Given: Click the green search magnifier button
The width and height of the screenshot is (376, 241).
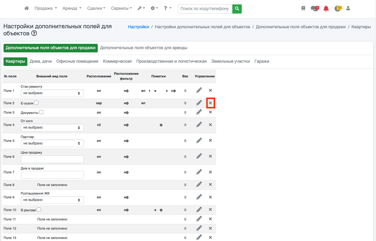Looking at the screenshot, I should point(237,9).
